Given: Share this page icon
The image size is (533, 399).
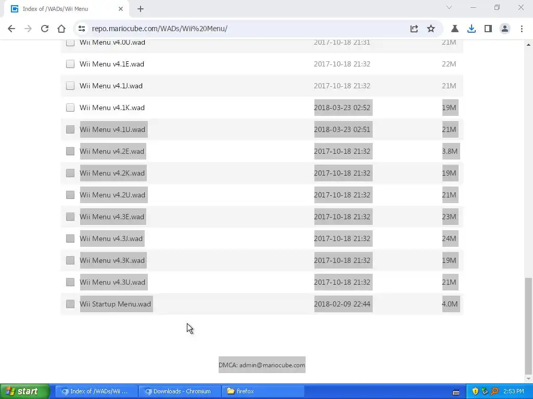Looking at the screenshot, I should (x=414, y=29).
